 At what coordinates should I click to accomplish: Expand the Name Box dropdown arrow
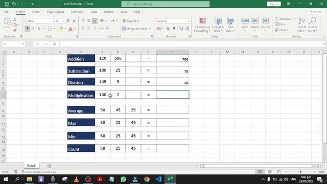23,44
